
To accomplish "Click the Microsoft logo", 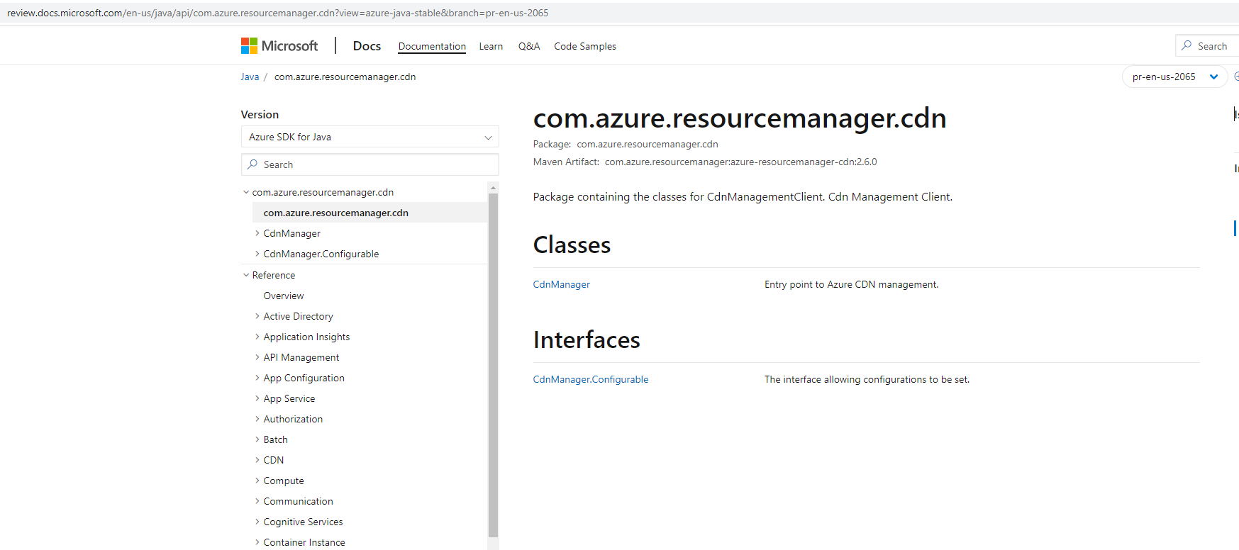I will [x=279, y=46].
